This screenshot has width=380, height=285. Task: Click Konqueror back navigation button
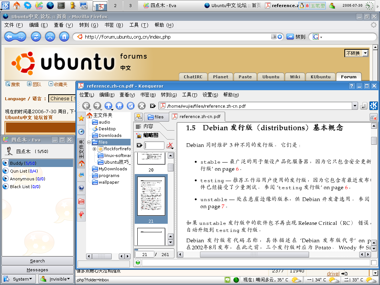(86, 106)
